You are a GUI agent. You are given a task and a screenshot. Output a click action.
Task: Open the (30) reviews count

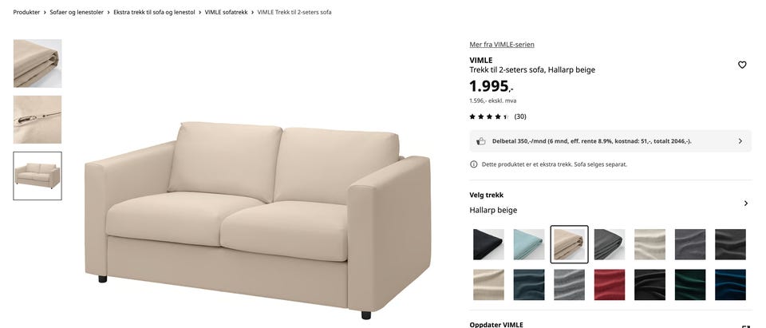tap(520, 117)
